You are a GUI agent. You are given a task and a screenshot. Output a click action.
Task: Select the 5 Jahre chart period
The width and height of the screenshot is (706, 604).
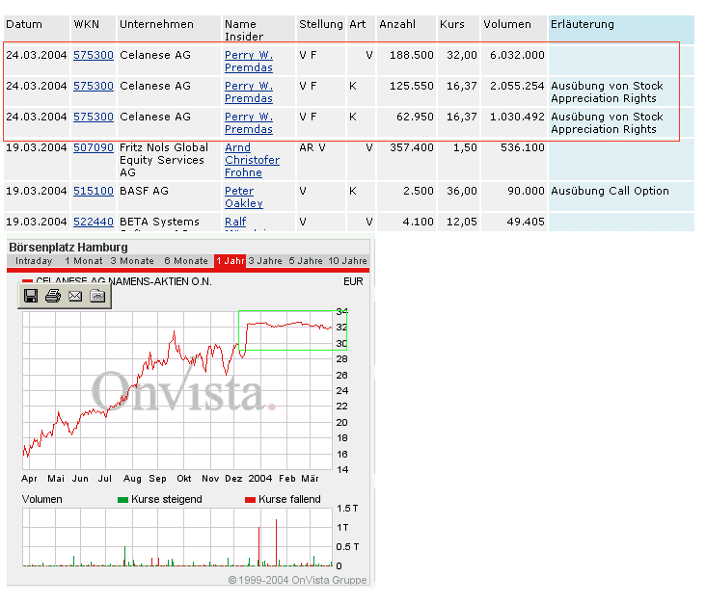306,261
